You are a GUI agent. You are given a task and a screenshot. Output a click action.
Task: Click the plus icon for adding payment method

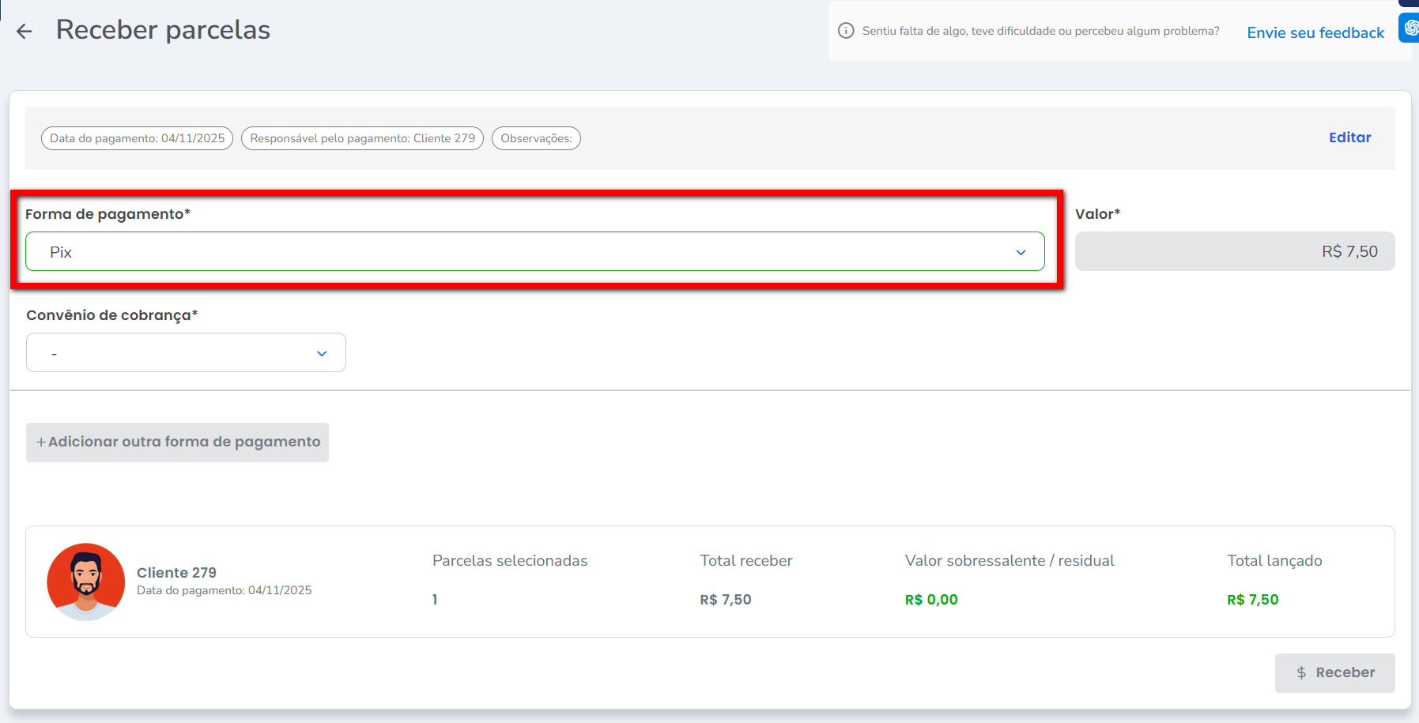pyautogui.click(x=41, y=442)
